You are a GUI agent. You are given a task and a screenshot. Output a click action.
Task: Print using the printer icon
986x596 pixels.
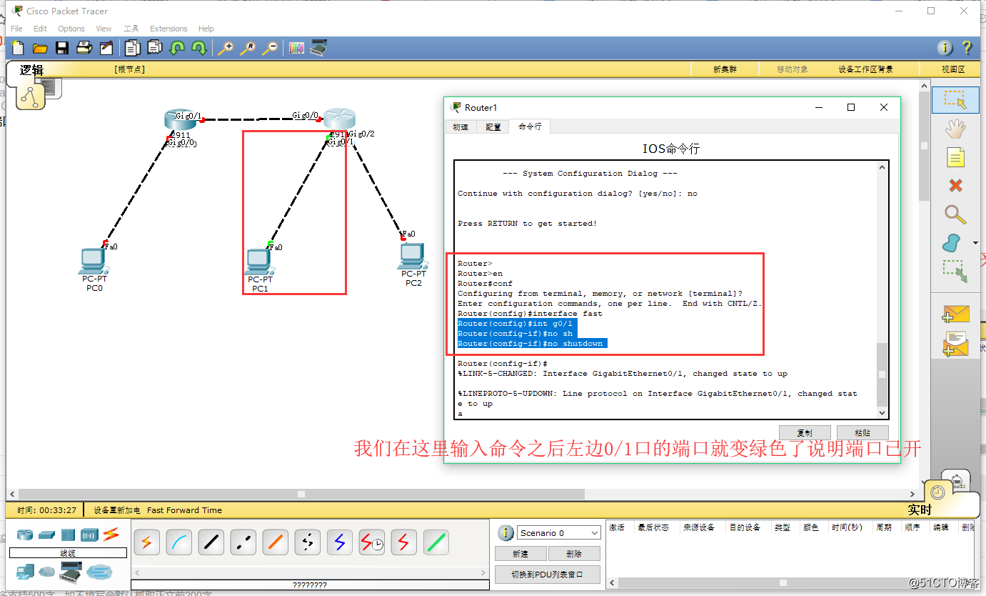(x=84, y=48)
